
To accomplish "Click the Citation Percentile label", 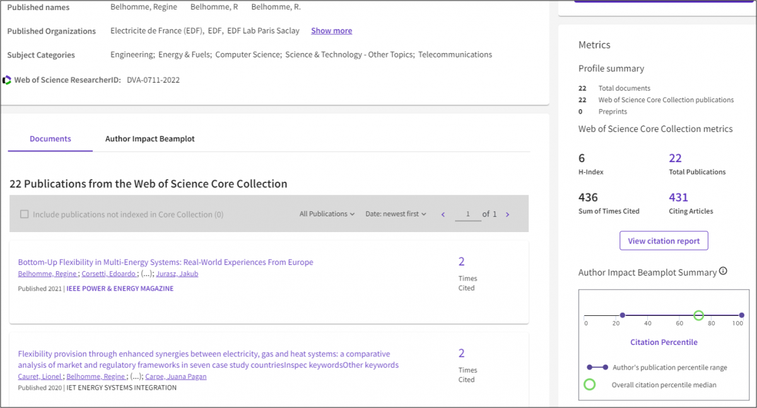I will (664, 342).
